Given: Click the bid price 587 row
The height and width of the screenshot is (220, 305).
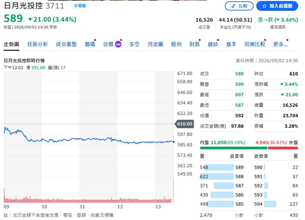Looking at the screenshot, I should coord(222,186).
